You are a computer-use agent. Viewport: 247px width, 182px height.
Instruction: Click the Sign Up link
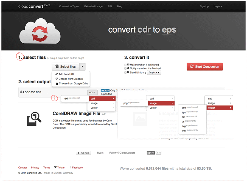tap(204, 7)
